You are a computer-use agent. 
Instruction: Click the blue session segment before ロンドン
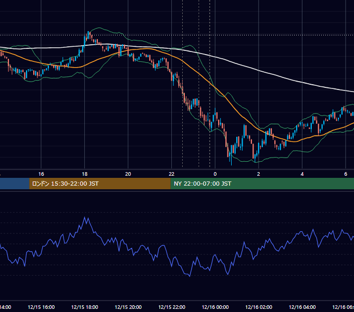pos(15,184)
